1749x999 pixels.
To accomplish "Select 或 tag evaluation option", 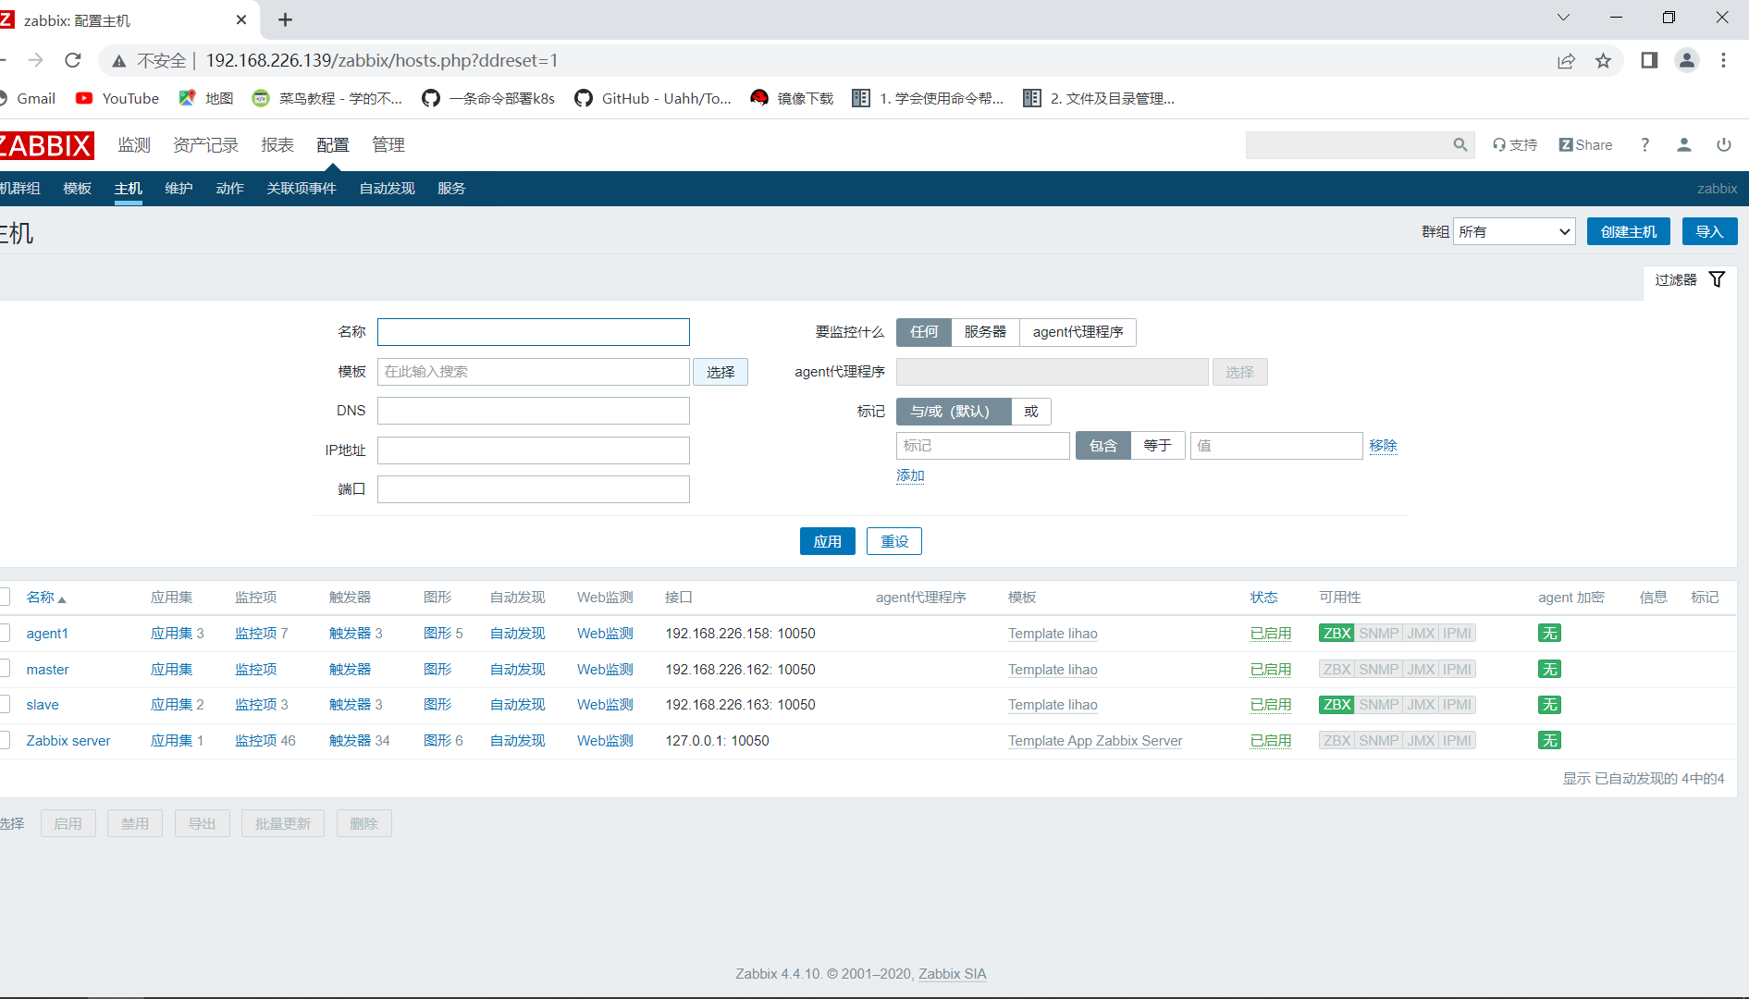I will [1031, 412].
